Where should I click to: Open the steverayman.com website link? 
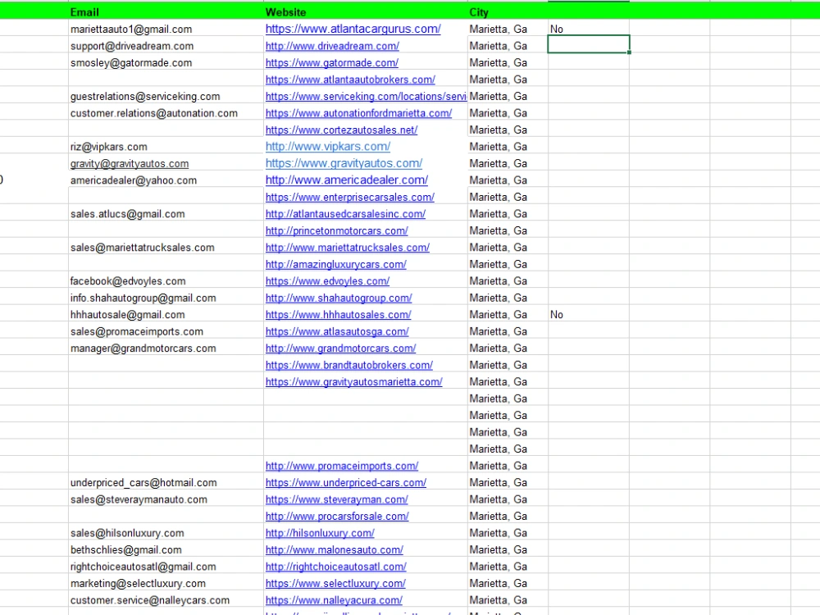(336, 499)
